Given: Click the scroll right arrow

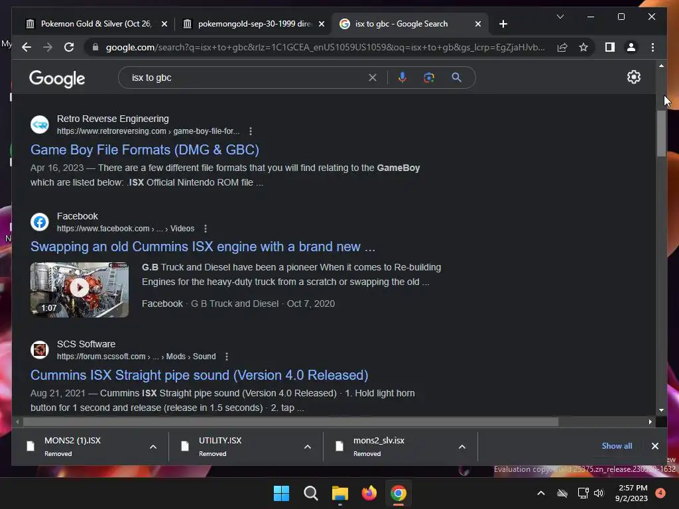Looking at the screenshot, I should [650, 422].
